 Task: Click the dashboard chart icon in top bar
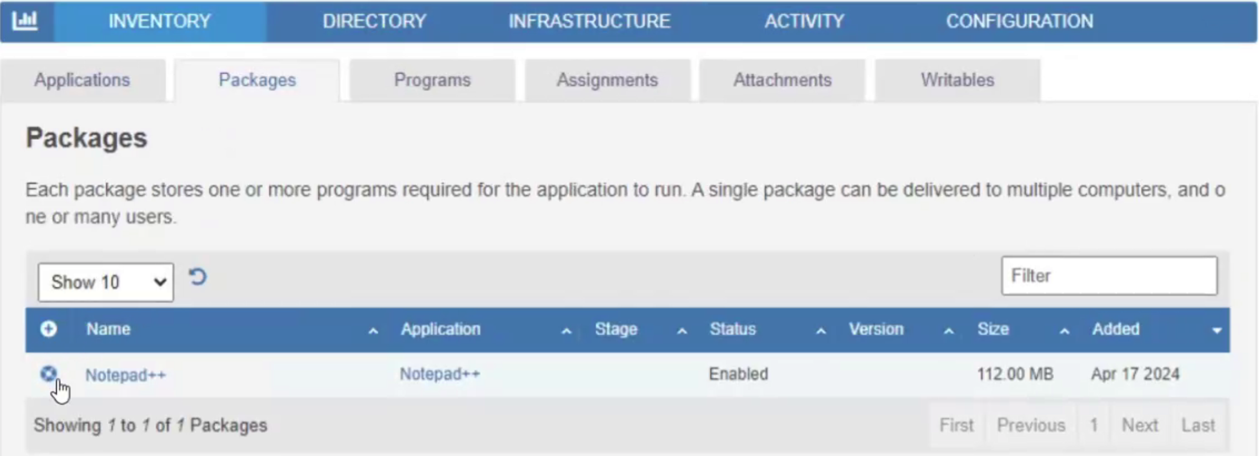(x=25, y=21)
